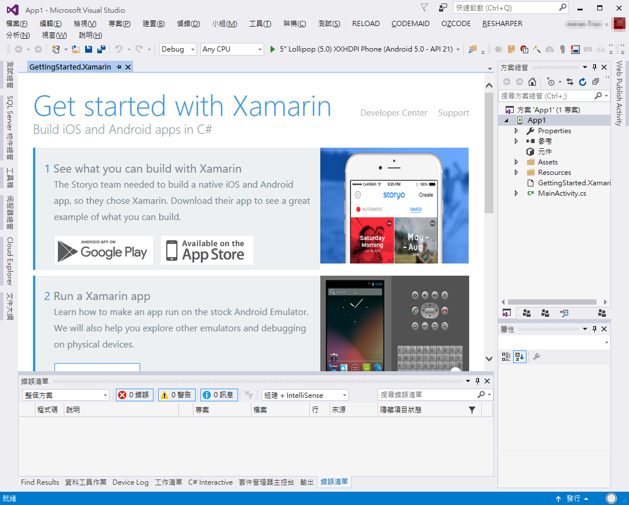This screenshot has height=505, width=629.
Task: Click the Solution Explorer horizontal scrollbar
Action: click(x=551, y=302)
